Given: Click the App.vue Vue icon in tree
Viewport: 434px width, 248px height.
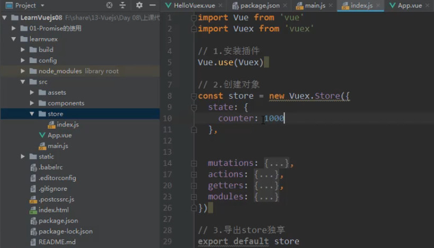Looking at the screenshot, I should pos(42,135).
